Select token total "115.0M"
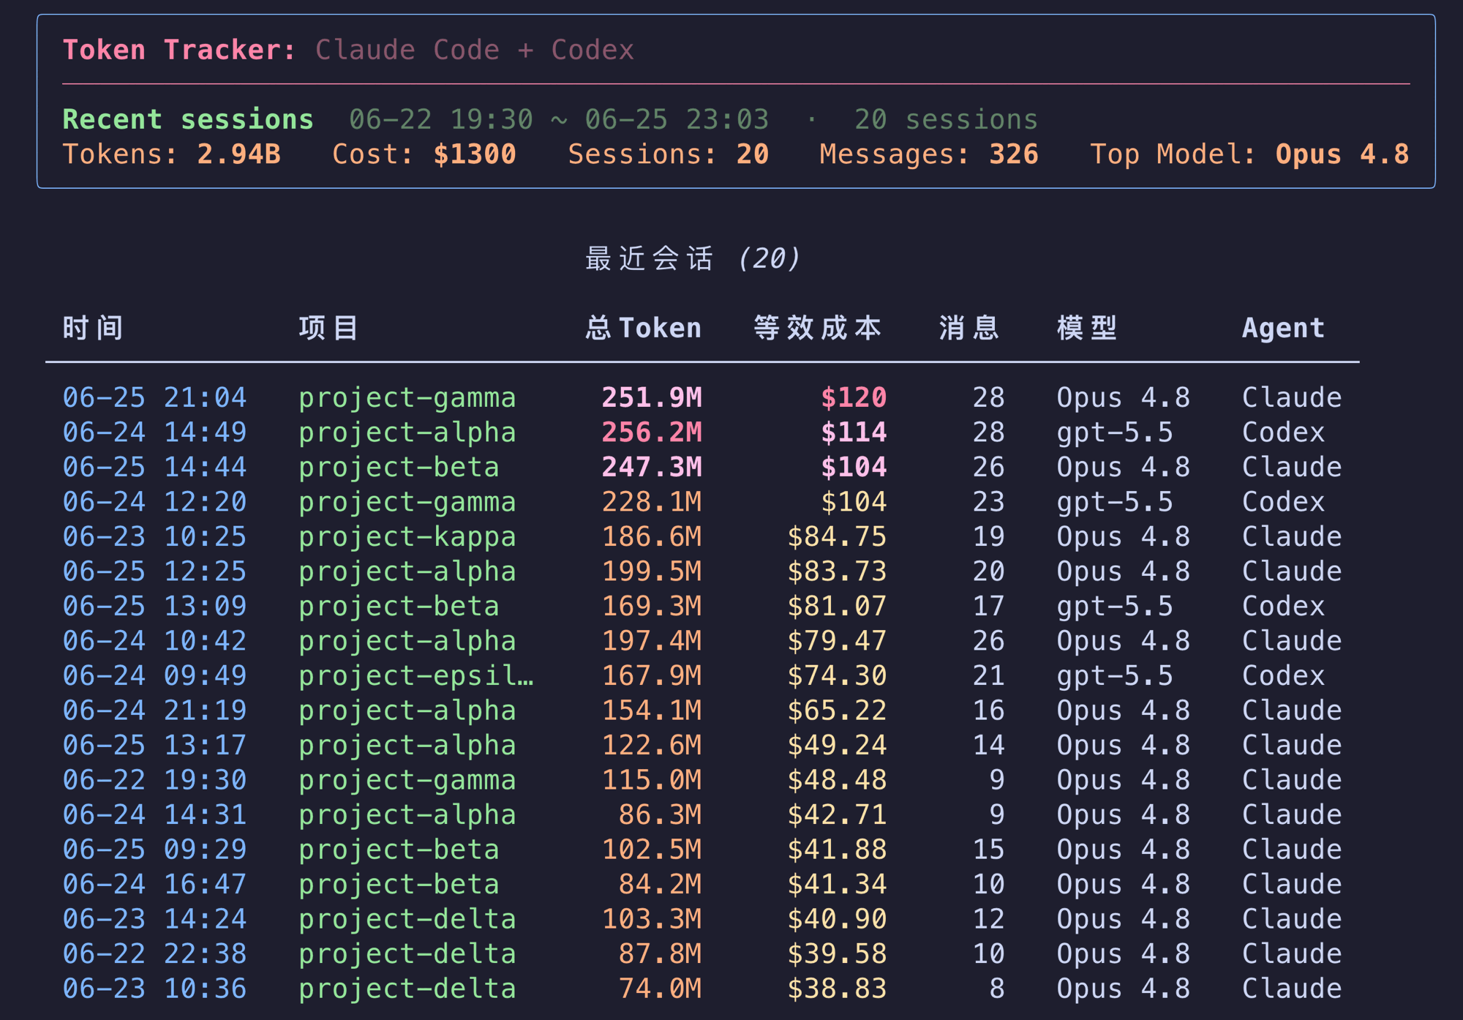This screenshot has height=1020, width=1463. [652, 780]
